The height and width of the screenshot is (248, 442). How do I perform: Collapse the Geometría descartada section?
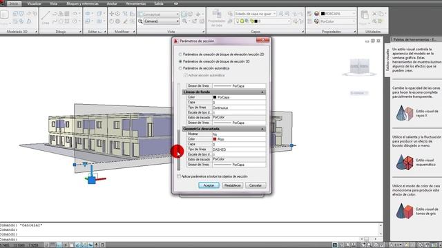(262, 129)
